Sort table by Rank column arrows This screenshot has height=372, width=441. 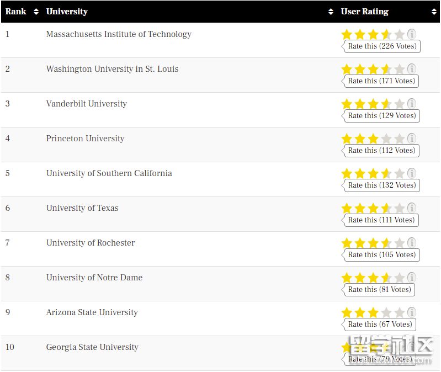coord(36,12)
